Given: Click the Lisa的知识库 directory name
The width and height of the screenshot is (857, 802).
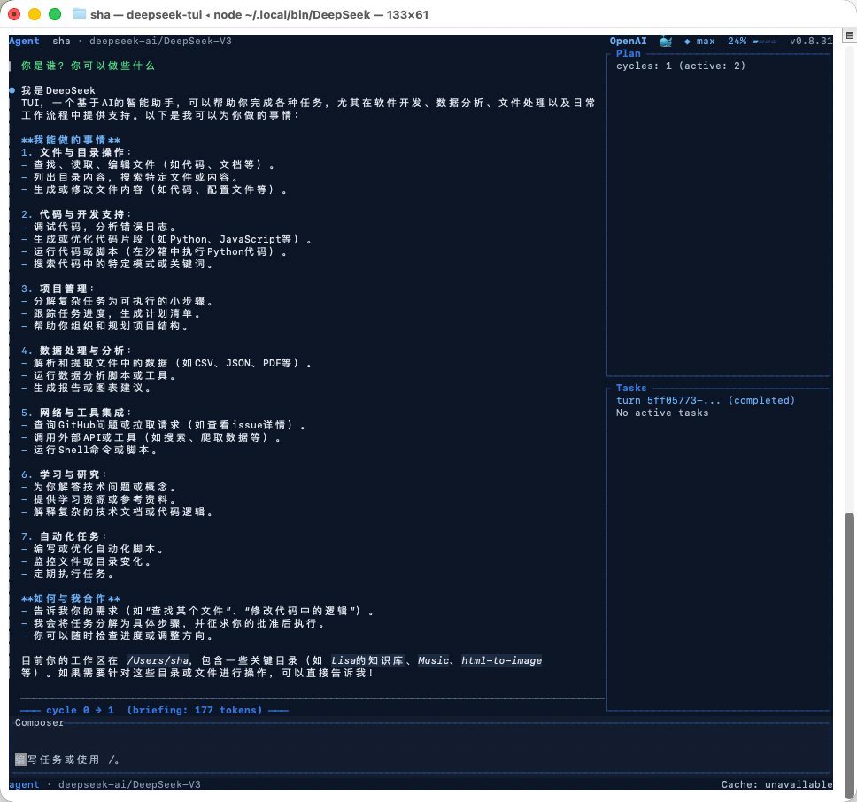Looking at the screenshot, I should (367, 660).
